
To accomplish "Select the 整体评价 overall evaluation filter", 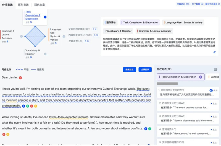I will click(x=110, y=23).
